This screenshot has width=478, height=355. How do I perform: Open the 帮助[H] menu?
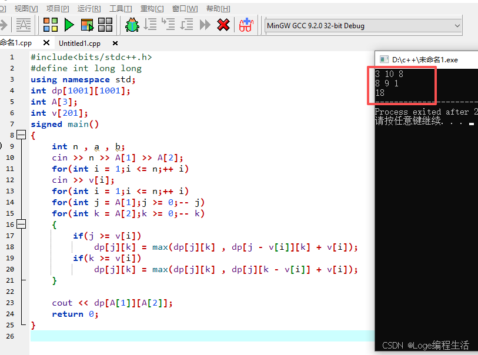218,9
